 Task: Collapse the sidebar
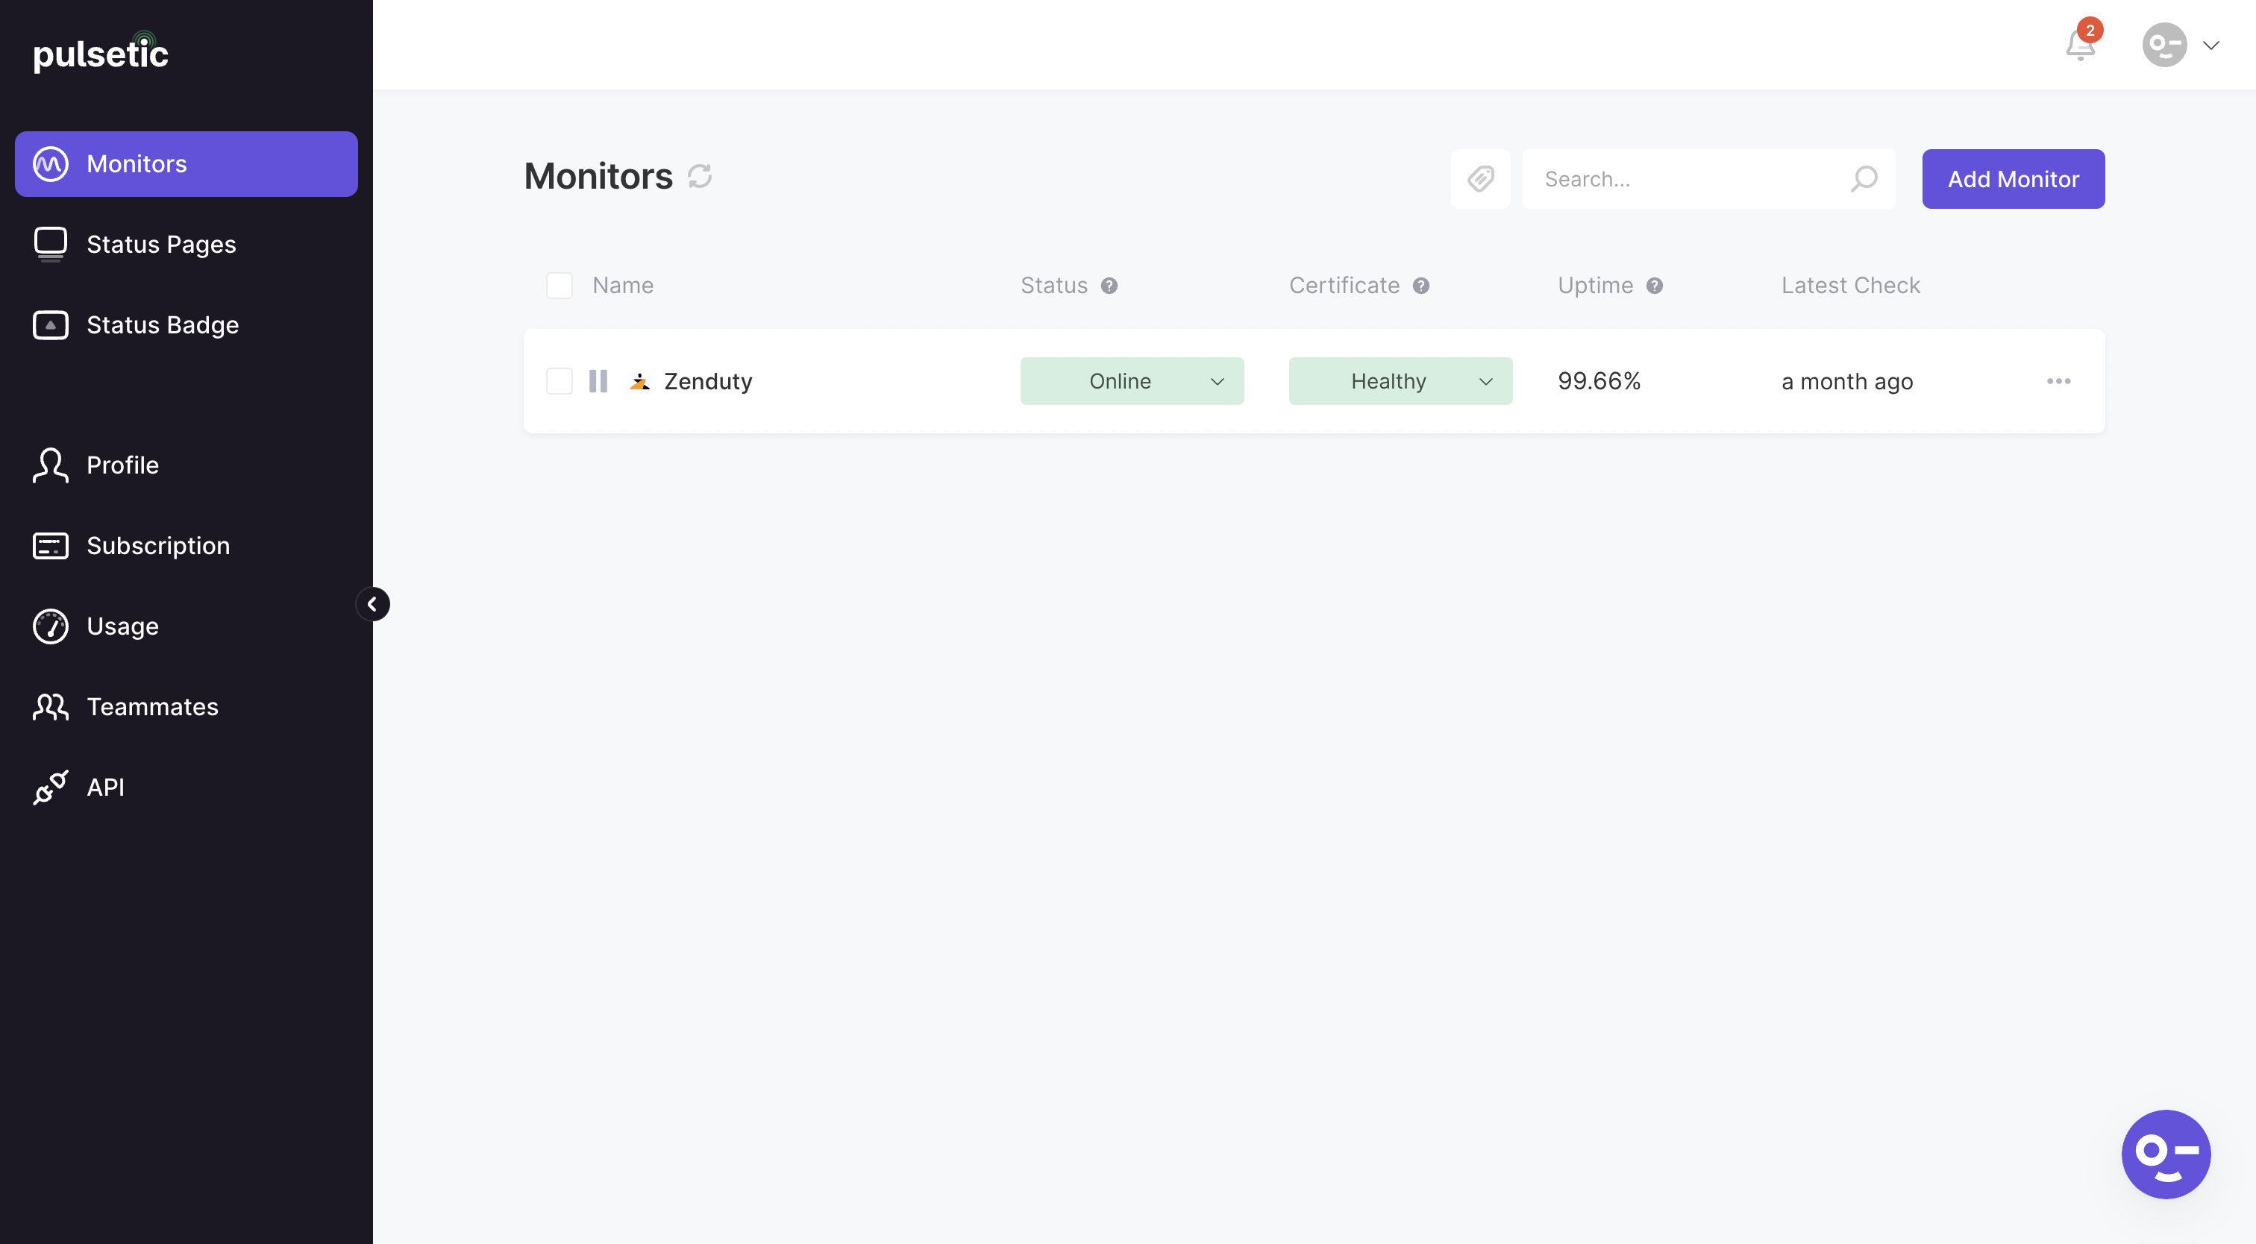point(372,604)
